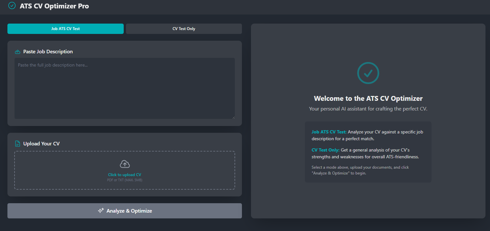Click the Paste Job Description heading
Viewport: 490px width, 231px height.
click(48, 52)
